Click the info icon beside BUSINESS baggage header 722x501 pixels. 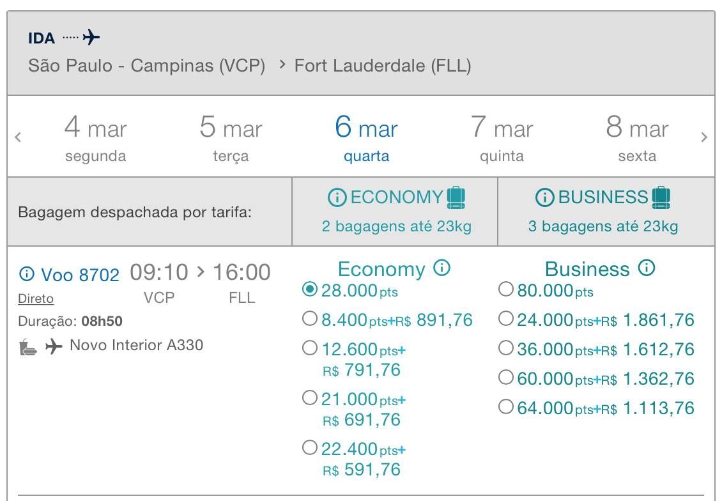[545, 197]
